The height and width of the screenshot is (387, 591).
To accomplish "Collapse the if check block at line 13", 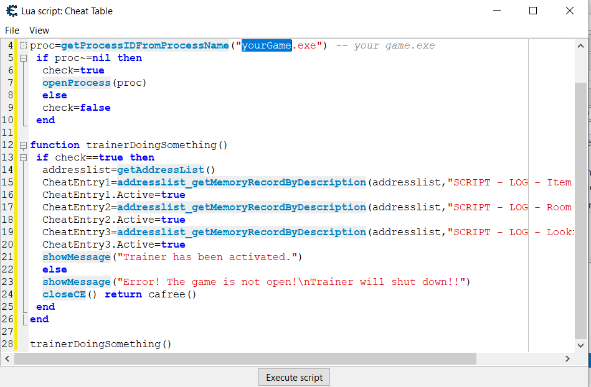I will click(22, 157).
